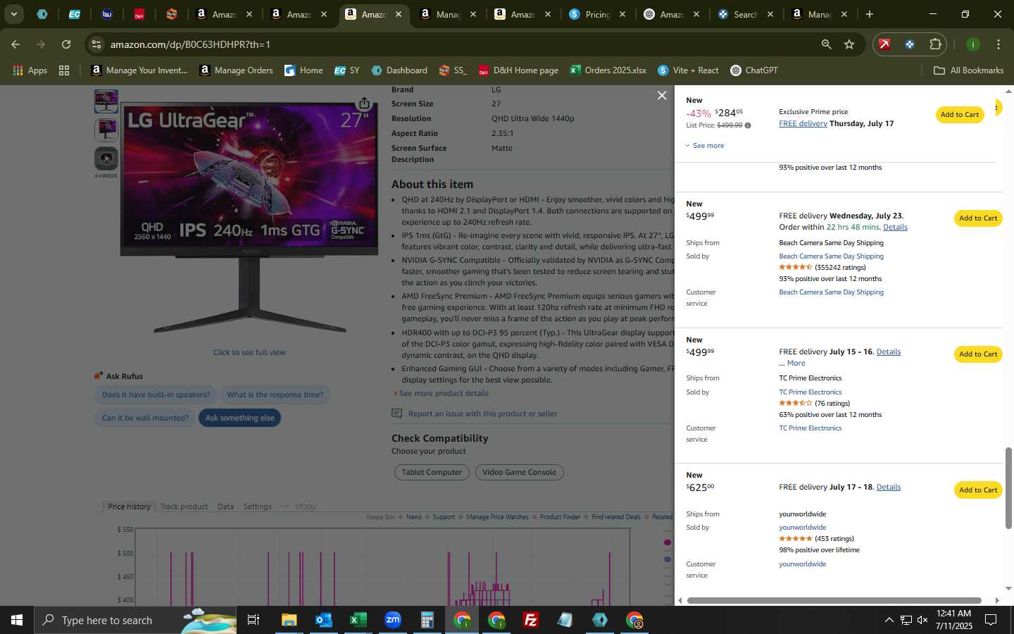Open the red arrow extension icon
1014x634 pixels.
884,44
